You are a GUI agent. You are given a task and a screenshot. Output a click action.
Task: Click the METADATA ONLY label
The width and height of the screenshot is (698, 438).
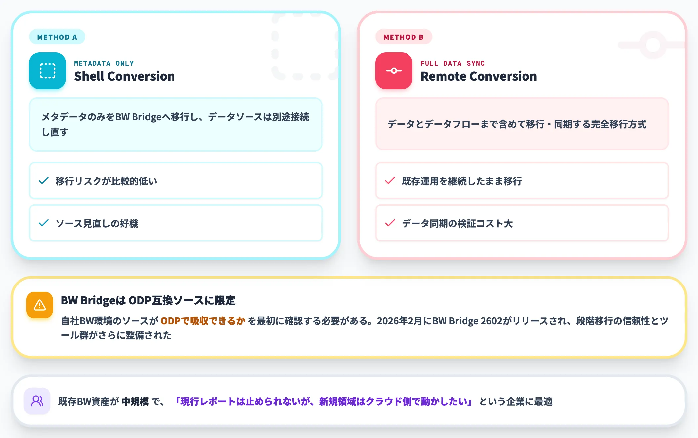[104, 63]
